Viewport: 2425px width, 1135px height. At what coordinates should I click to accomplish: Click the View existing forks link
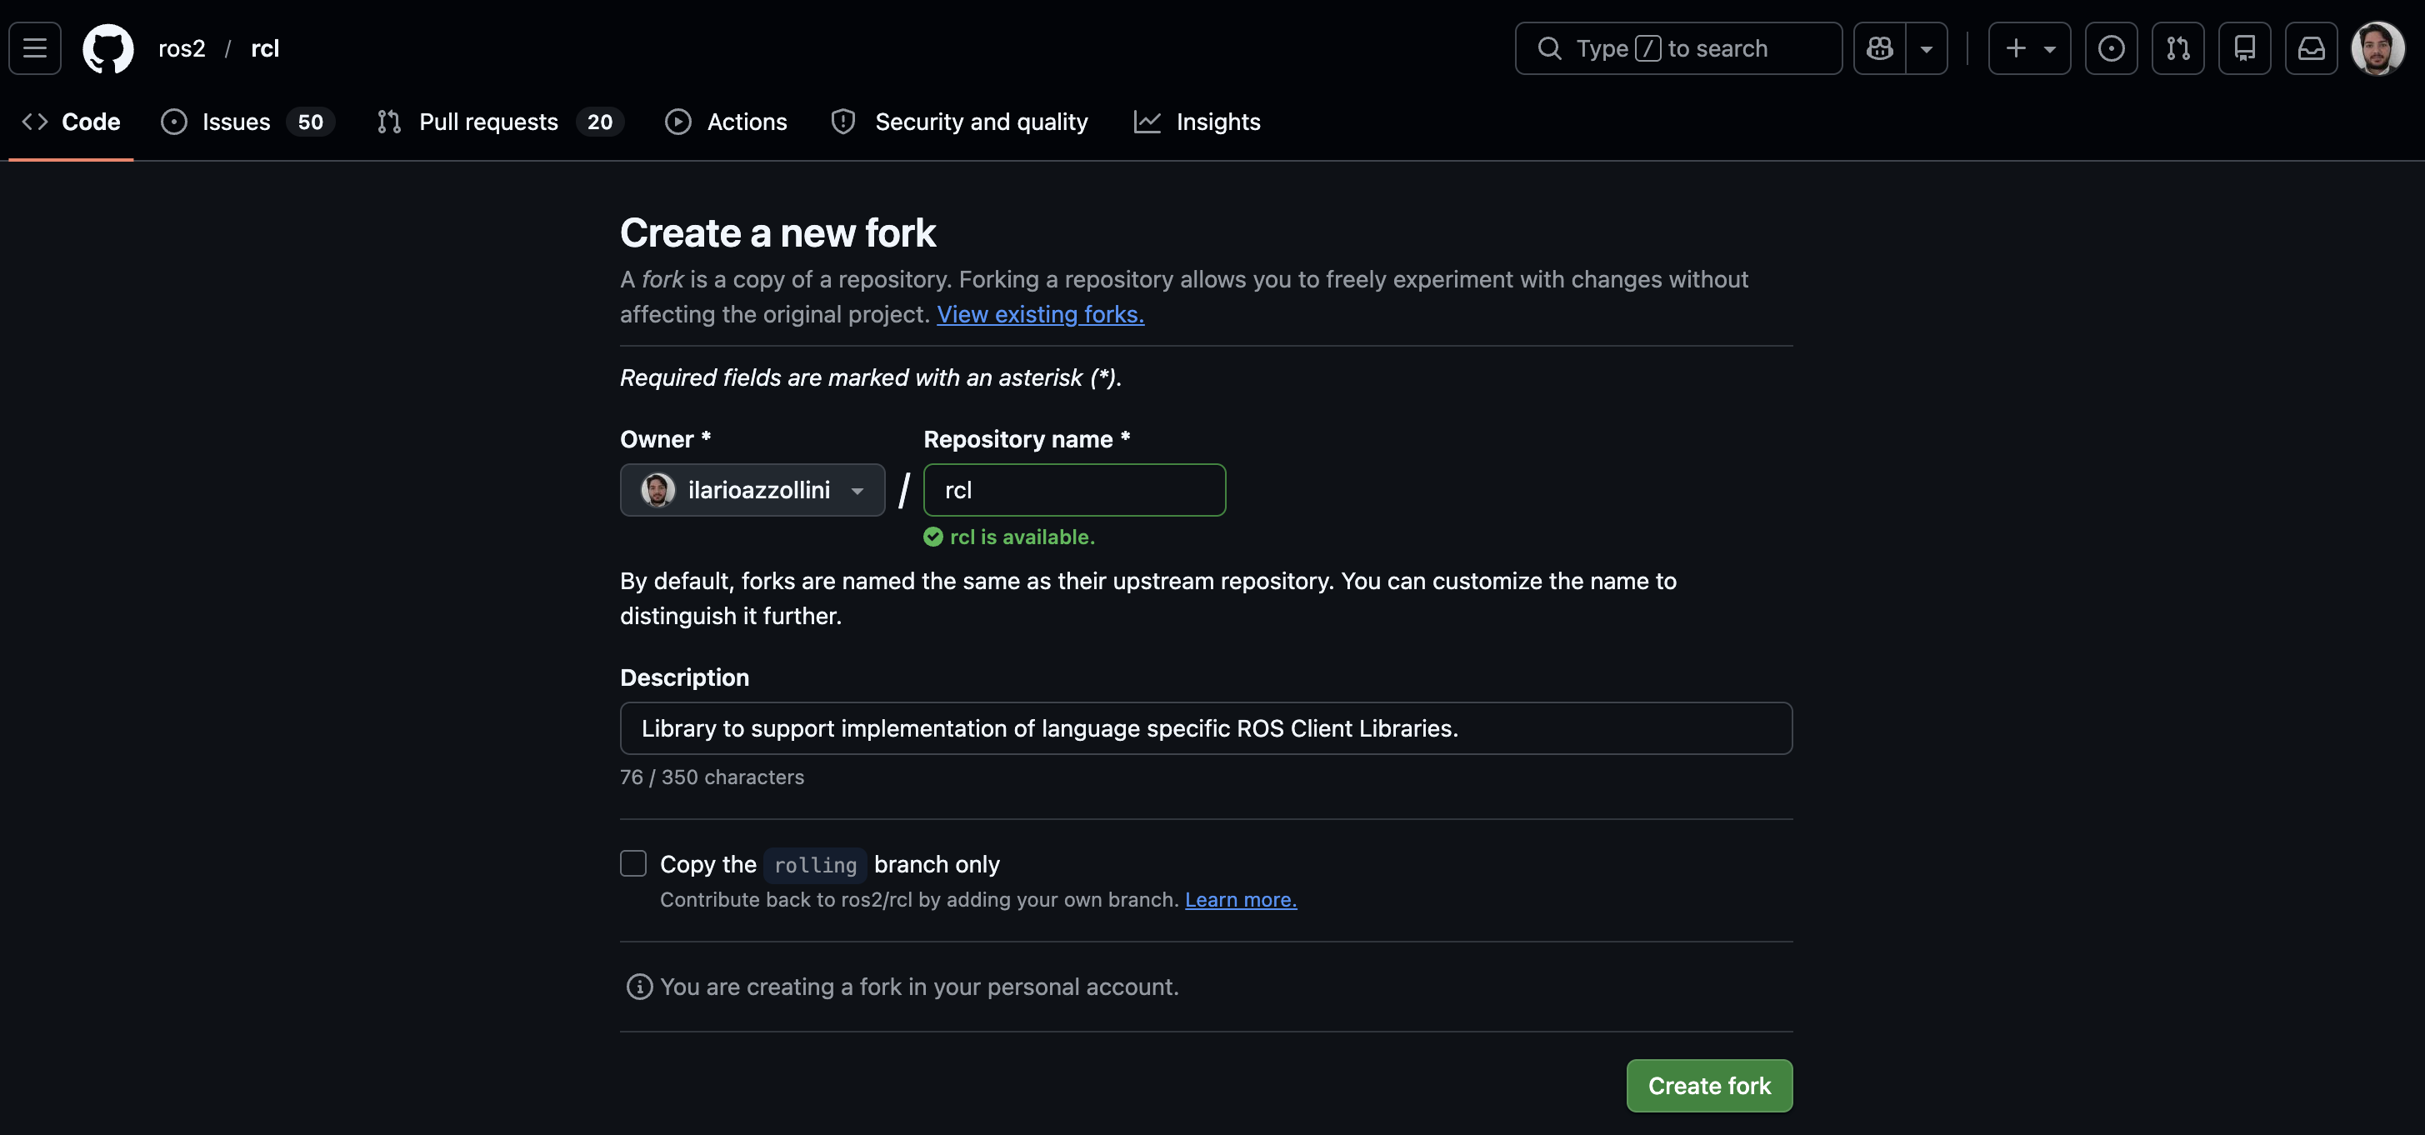point(1040,314)
